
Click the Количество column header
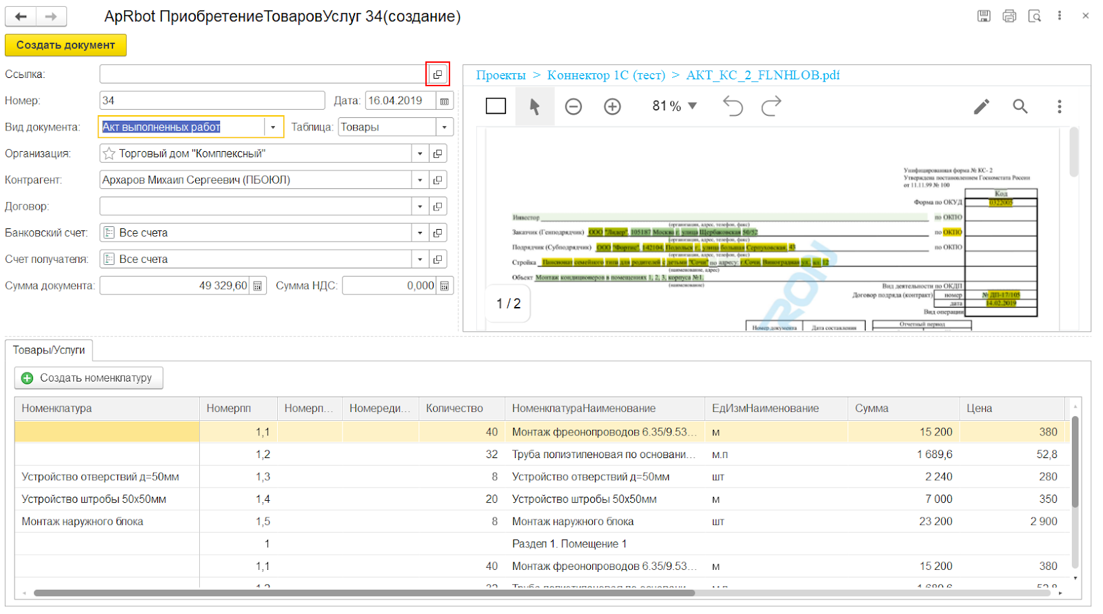[x=461, y=408]
